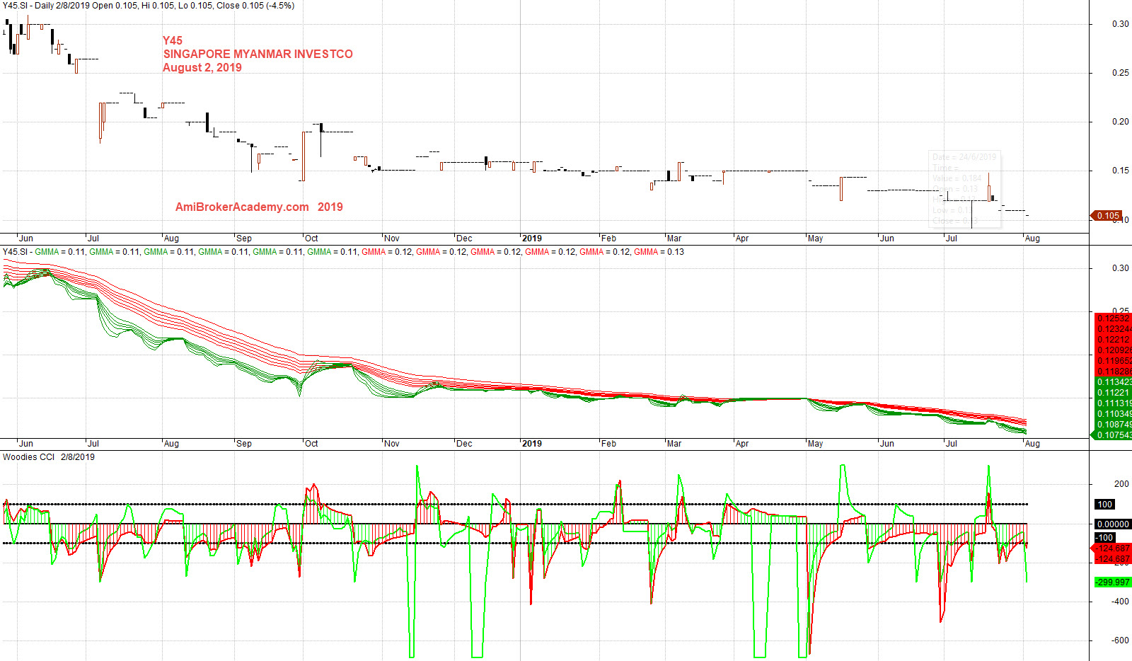This screenshot has height=661, width=1132.
Task: Click the 0.20 price axis label in top chart
Action: pos(1120,122)
